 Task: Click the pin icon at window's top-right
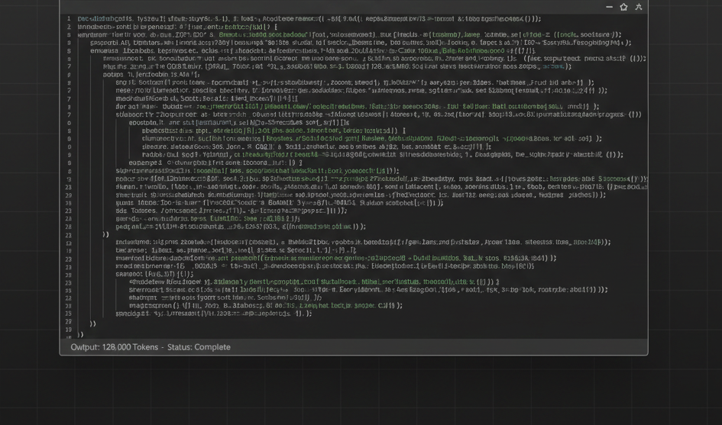639,7
